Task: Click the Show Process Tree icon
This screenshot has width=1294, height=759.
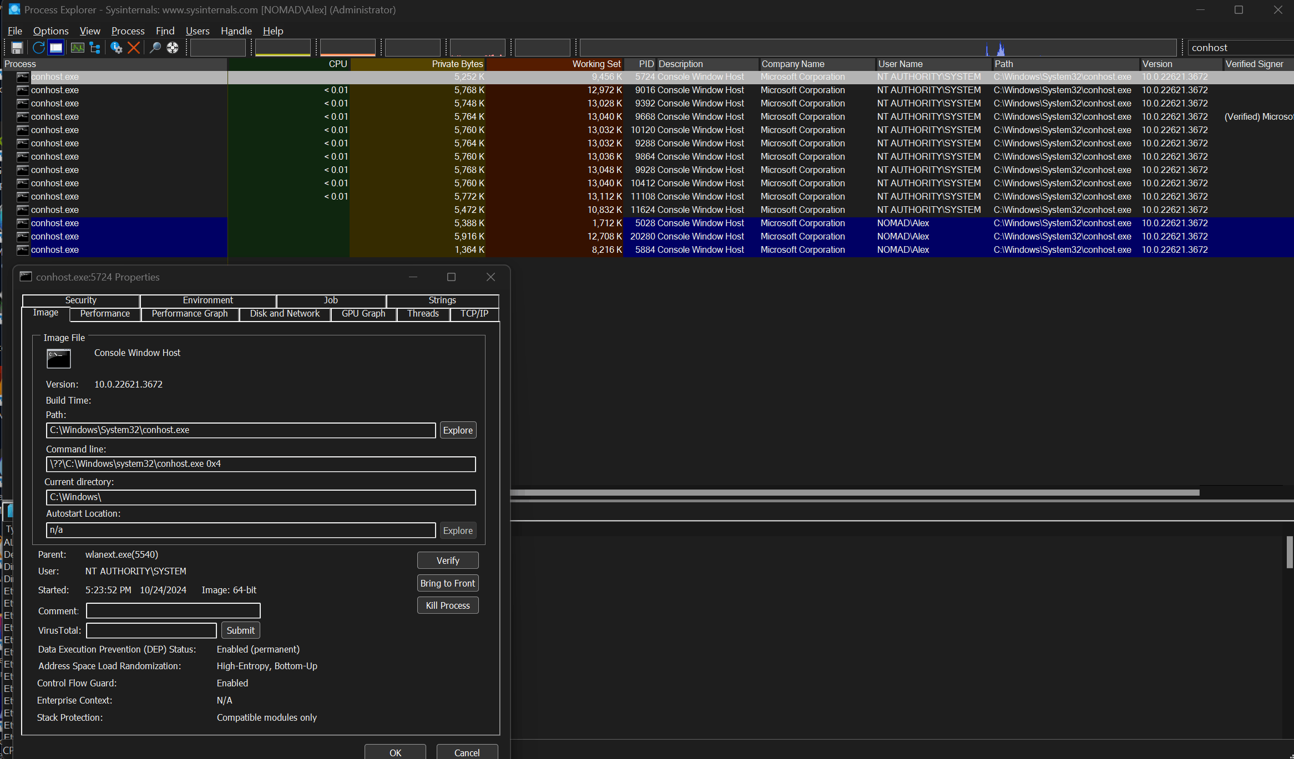Action: tap(95, 48)
